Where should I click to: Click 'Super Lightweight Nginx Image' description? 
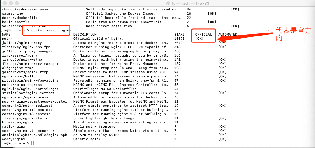pyautogui.click(x=104, y=118)
